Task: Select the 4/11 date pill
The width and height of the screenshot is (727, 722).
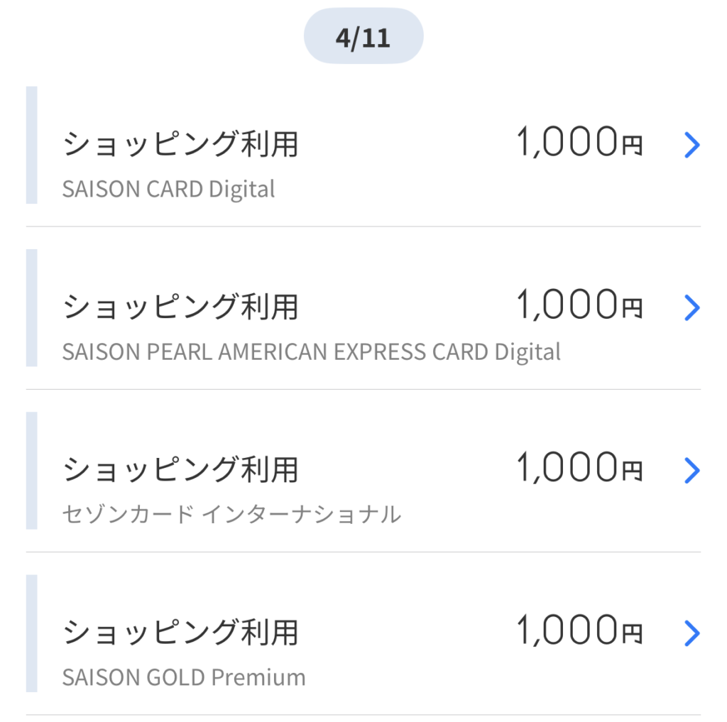Action: pos(363,36)
